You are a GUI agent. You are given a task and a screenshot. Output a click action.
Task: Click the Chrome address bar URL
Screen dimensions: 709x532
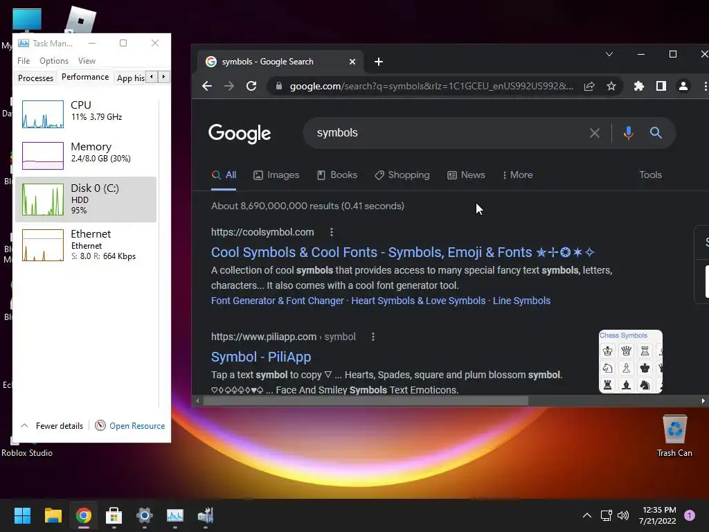tap(431, 86)
